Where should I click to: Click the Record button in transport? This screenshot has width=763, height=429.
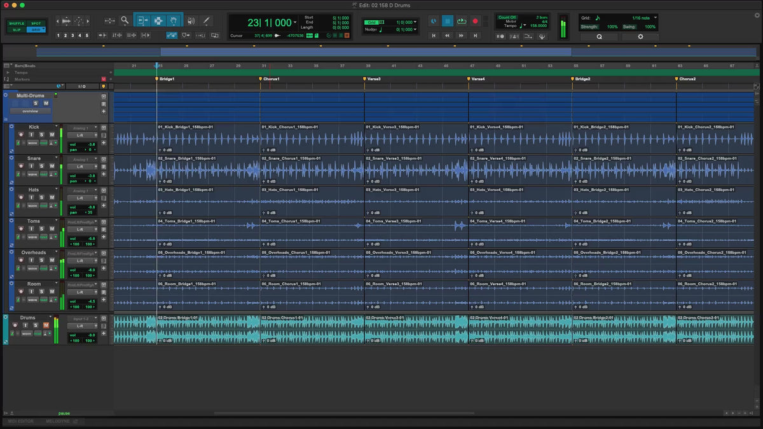point(475,22)
